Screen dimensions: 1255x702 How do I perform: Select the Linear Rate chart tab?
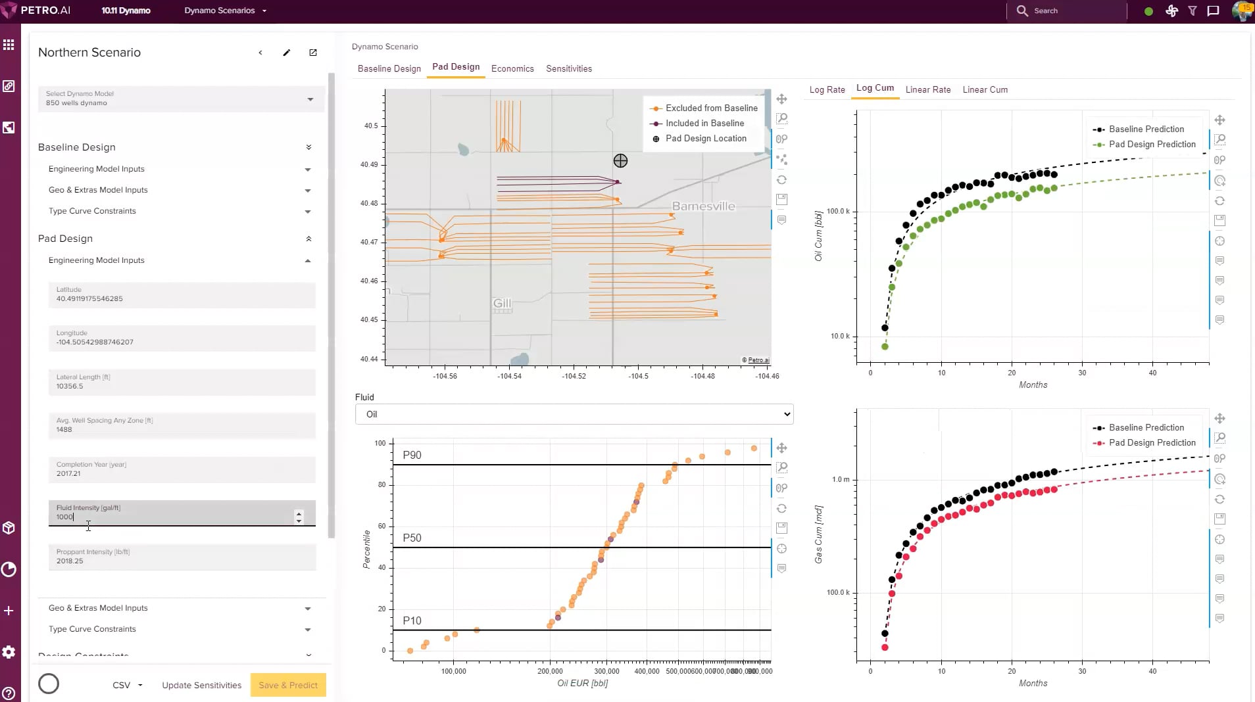pyautogui.click(x=927, y=89)
